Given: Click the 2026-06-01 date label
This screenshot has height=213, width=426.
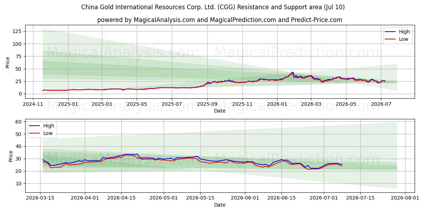Looking at the screenshot, I should [245, 198].
